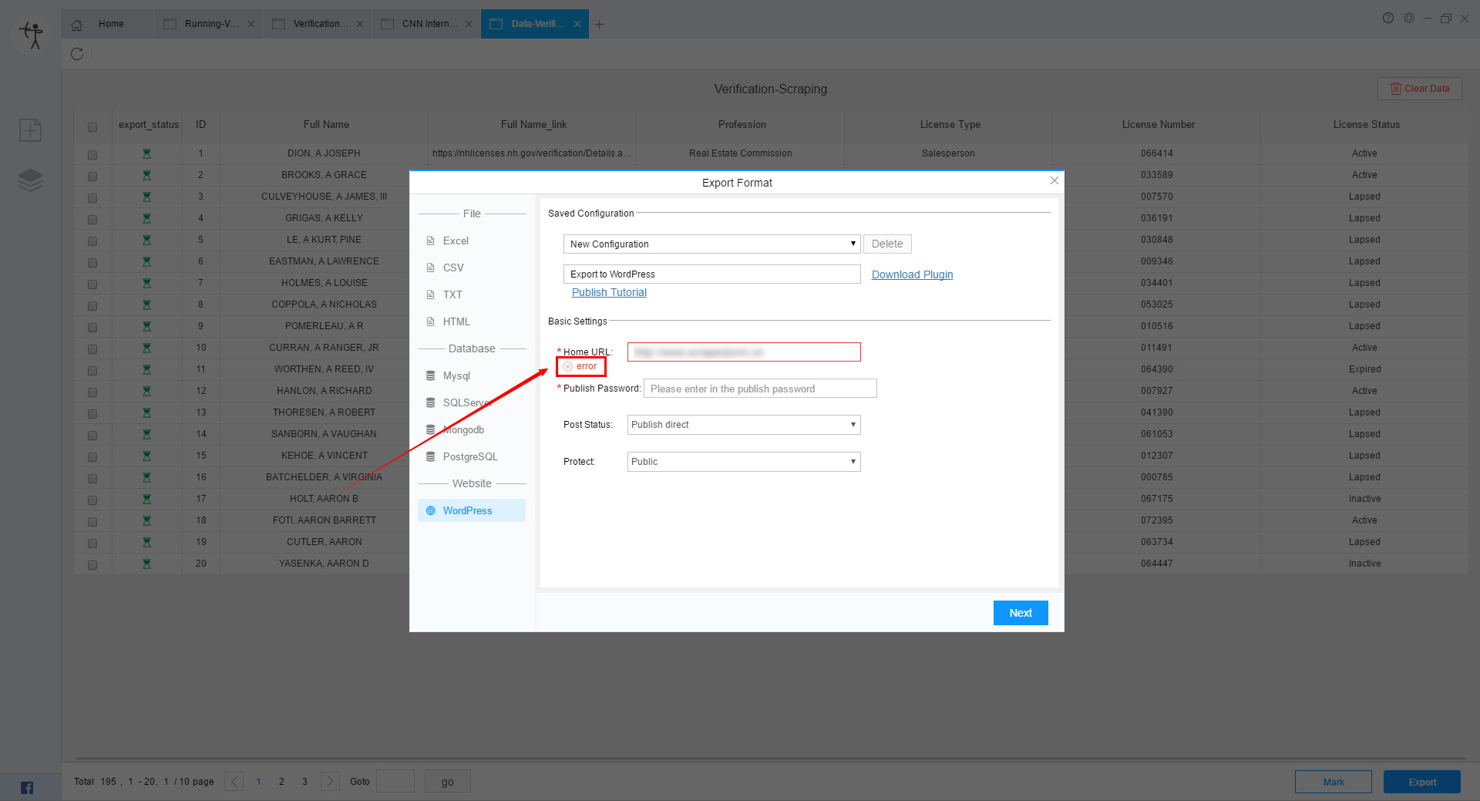Image resolution: width=1480 pixels, height=801 pixels.
Task: Click the configuration name field Export to WordPress
Action: coord(711,274)
